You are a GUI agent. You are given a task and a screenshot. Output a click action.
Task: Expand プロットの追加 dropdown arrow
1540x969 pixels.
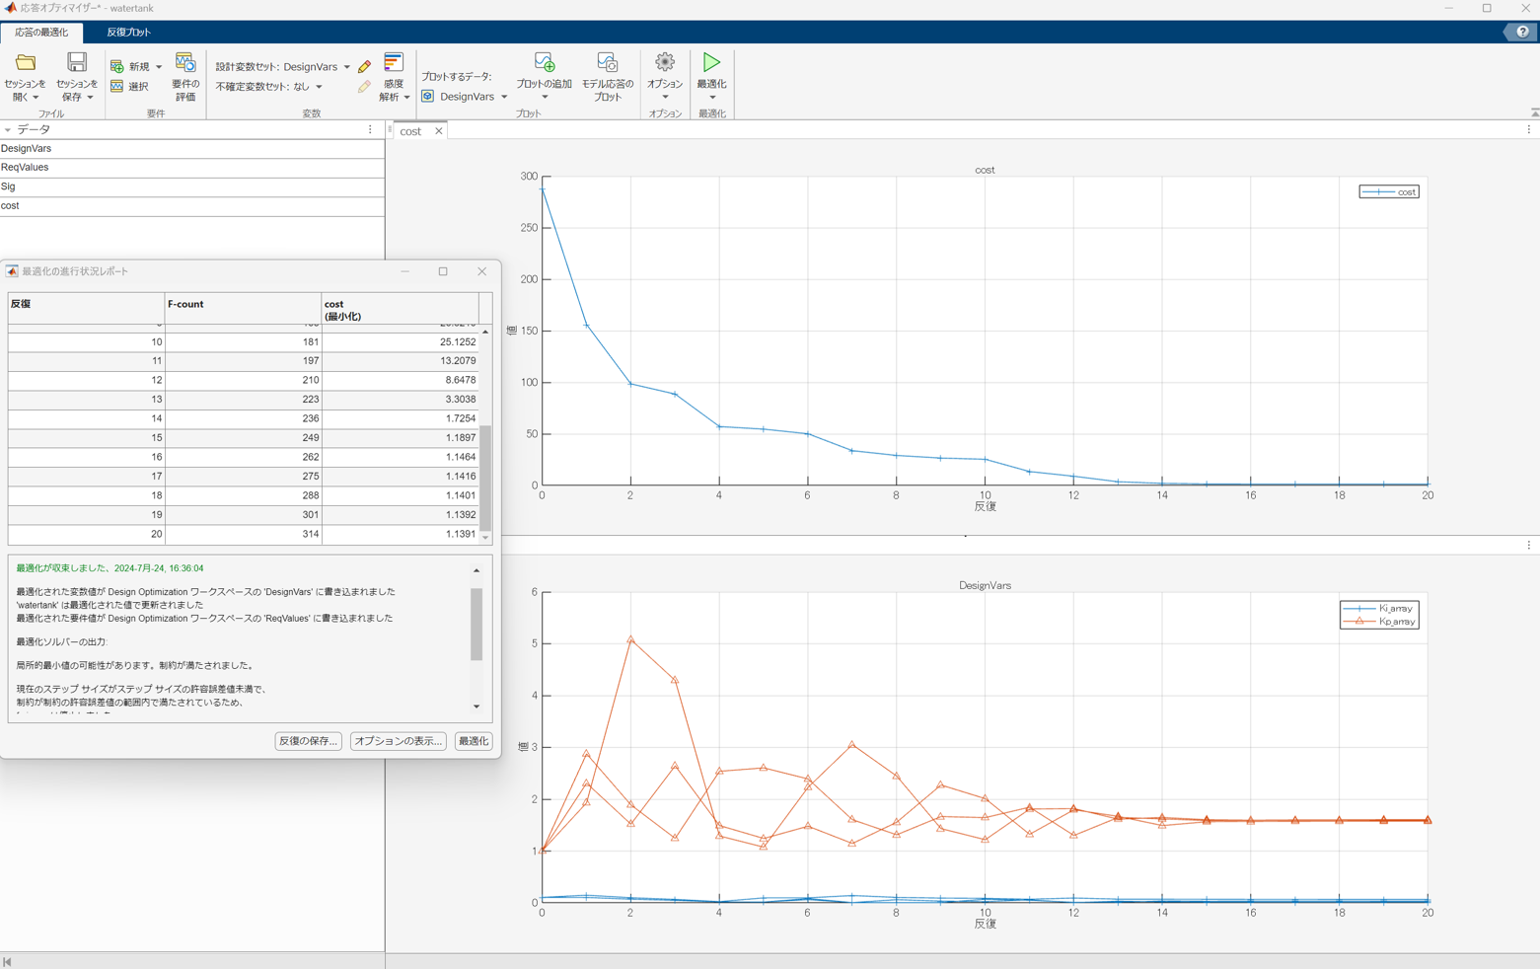545,98
